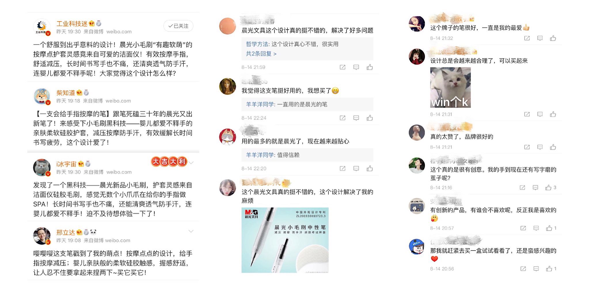The width and height of the screenshot is (589, 287).
Task: Share the comment posted 8-14 21:59
Action: click(343, 67)
